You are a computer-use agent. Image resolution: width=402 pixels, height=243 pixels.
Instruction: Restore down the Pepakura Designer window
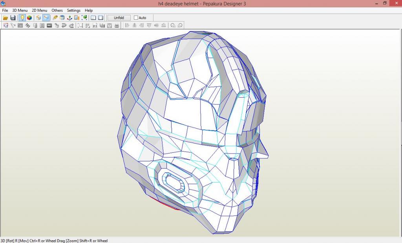click(x=385, y=3)
